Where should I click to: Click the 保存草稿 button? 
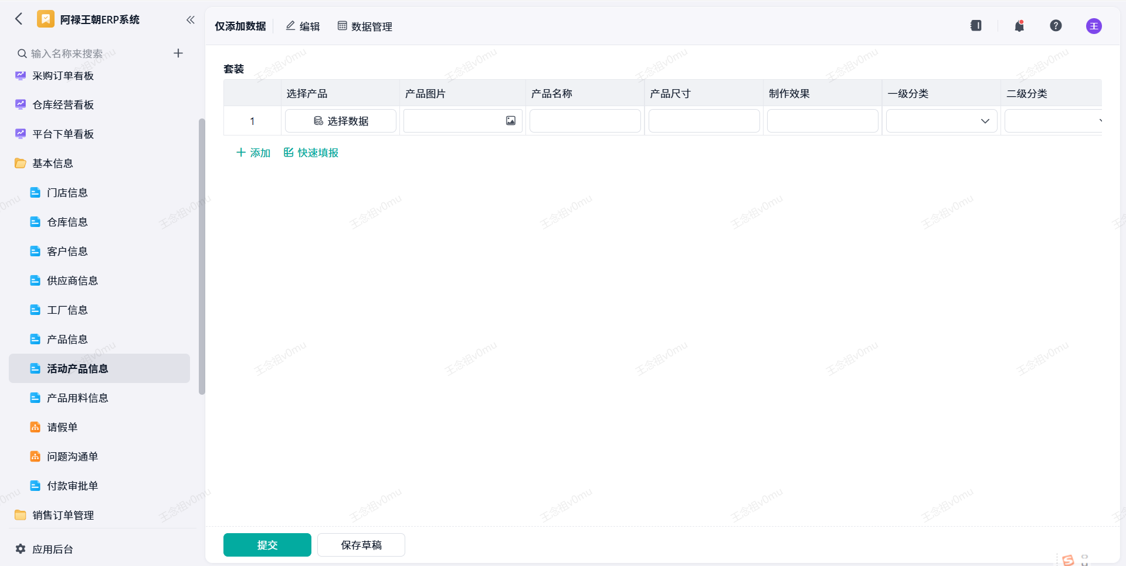(x=361, y=545)
